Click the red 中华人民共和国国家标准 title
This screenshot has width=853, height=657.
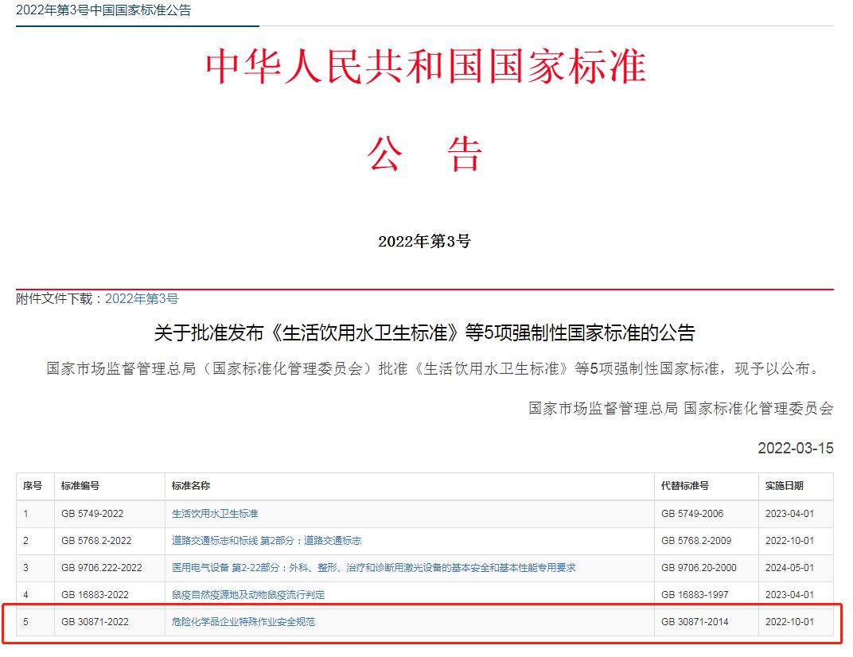point(426,68)
